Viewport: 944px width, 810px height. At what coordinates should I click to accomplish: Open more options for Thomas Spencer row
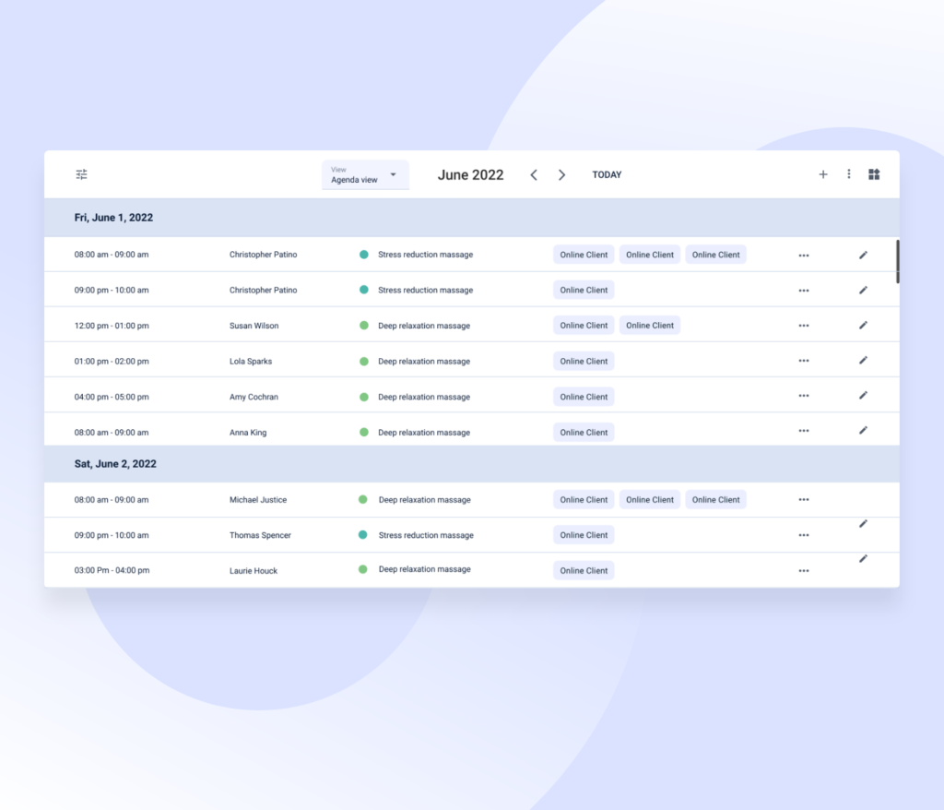[x=804, y=535]
